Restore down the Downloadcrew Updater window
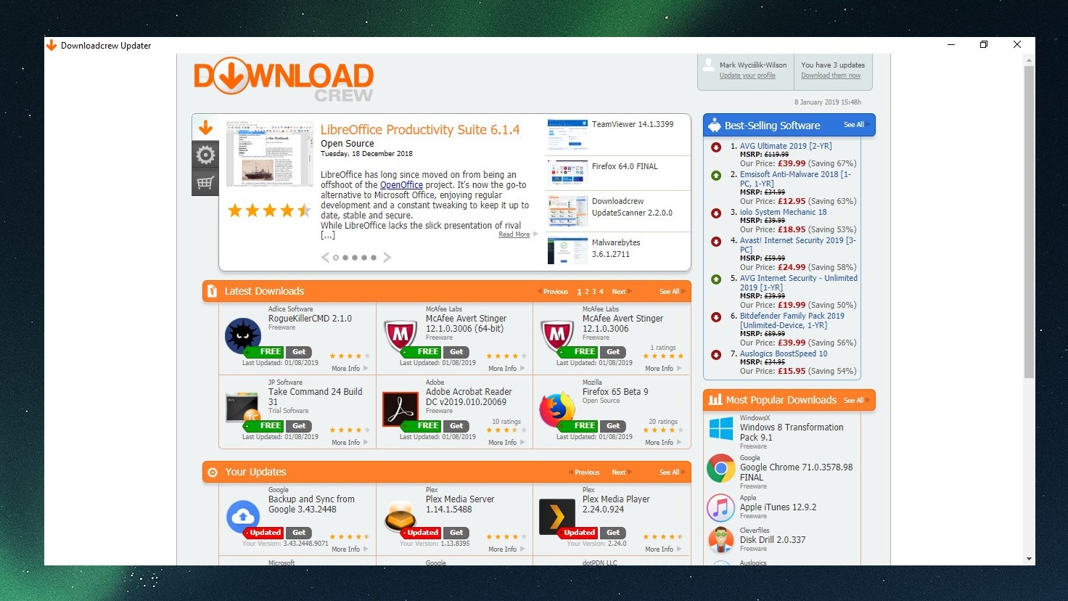 coord(984,45)
